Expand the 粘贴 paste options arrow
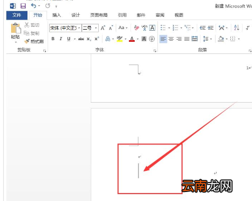 click(x=16, y=42)
